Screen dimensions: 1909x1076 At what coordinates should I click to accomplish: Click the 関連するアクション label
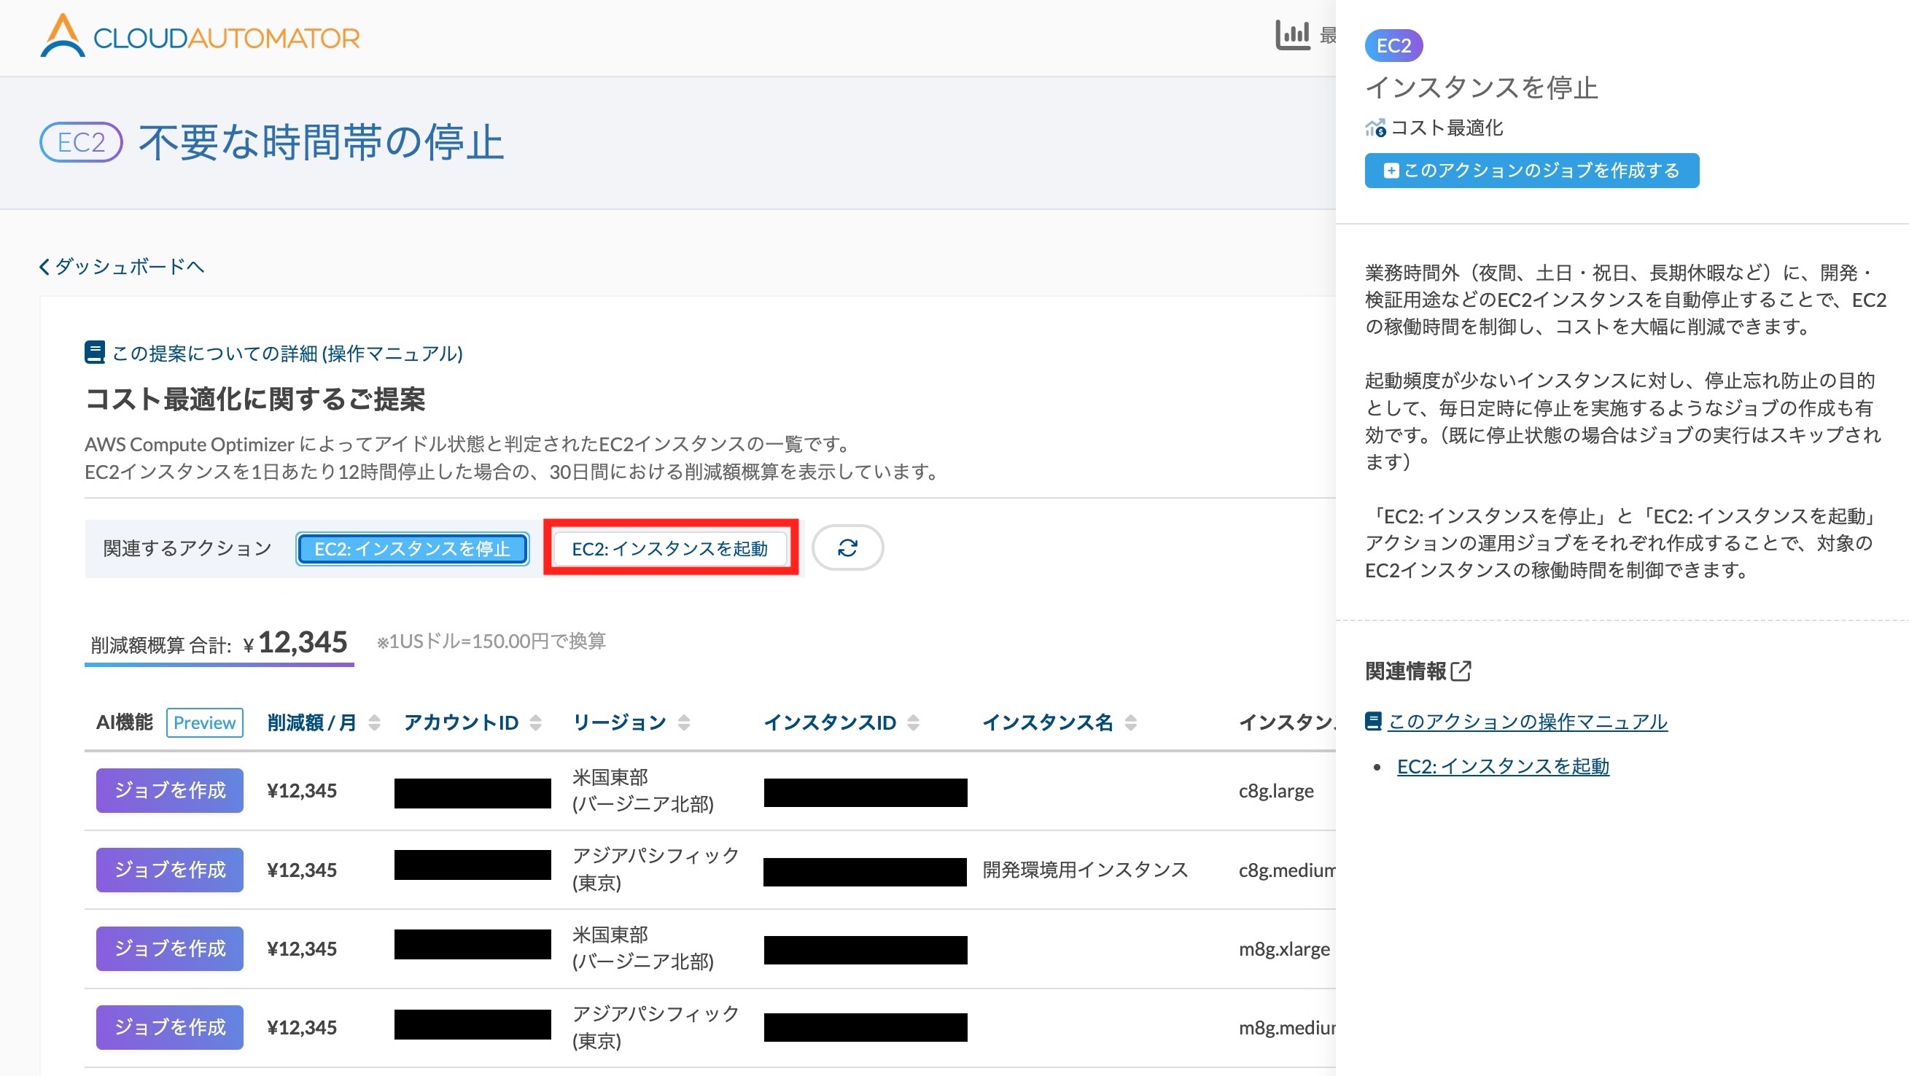pyautogui.click(x=187, y=548)
